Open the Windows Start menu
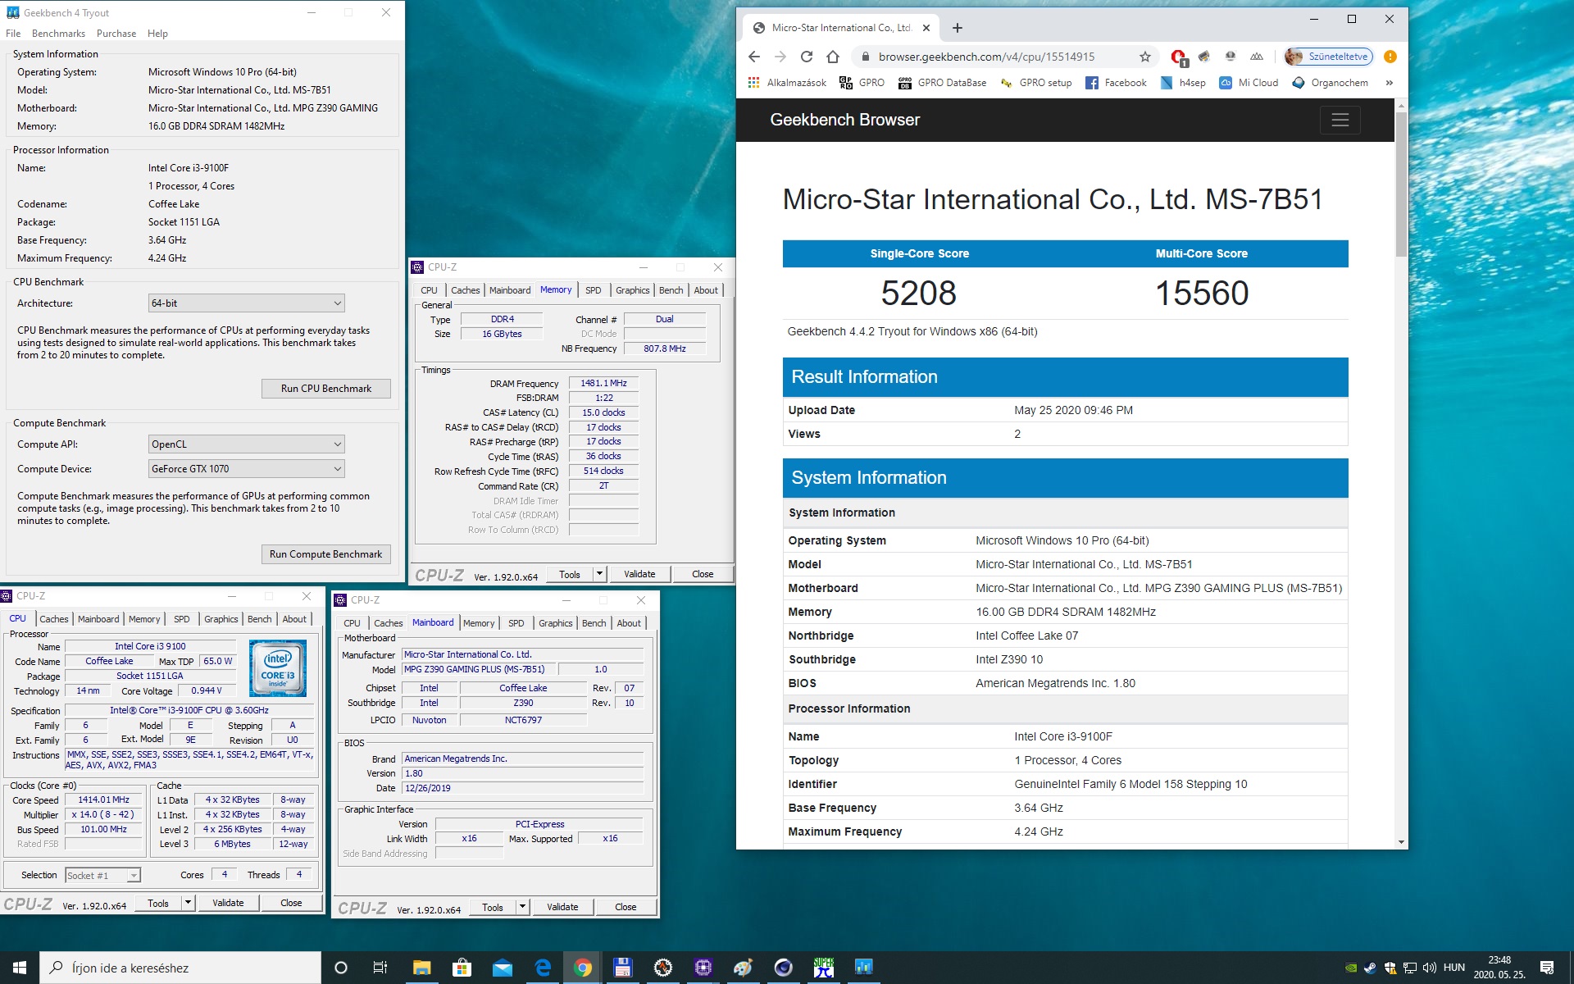 (x=20, y=968)
